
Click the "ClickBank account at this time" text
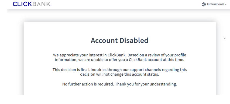click(x=156, y=60)
